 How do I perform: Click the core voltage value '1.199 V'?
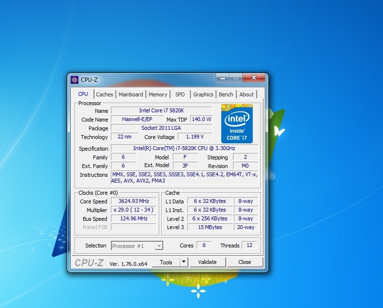[x=195, y=137]
